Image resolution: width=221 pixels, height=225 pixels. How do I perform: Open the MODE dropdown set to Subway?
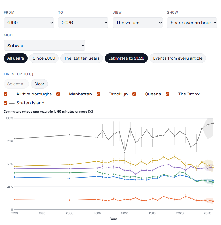click(44, 46)
